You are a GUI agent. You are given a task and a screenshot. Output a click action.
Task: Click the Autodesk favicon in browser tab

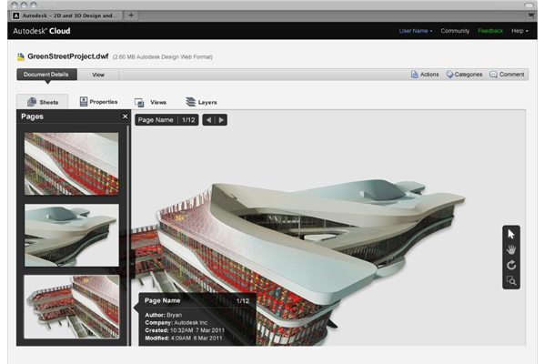click(x=16, y=15)
